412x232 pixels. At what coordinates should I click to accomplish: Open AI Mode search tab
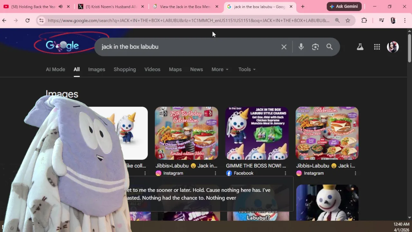click(x=55, y=69)
